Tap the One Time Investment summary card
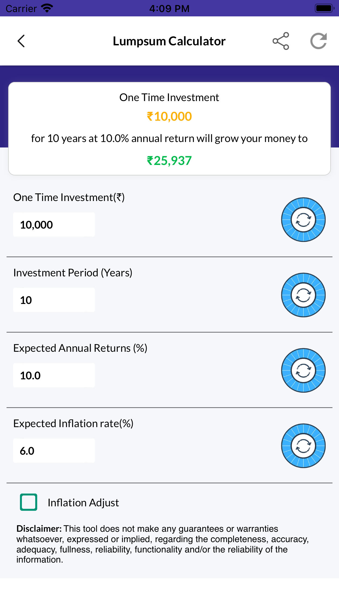Screen dimensions: 339x603 tap(169, 129)
